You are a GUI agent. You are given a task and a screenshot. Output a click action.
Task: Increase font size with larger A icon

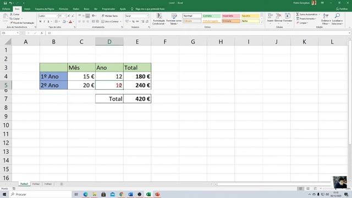point(69,16)
